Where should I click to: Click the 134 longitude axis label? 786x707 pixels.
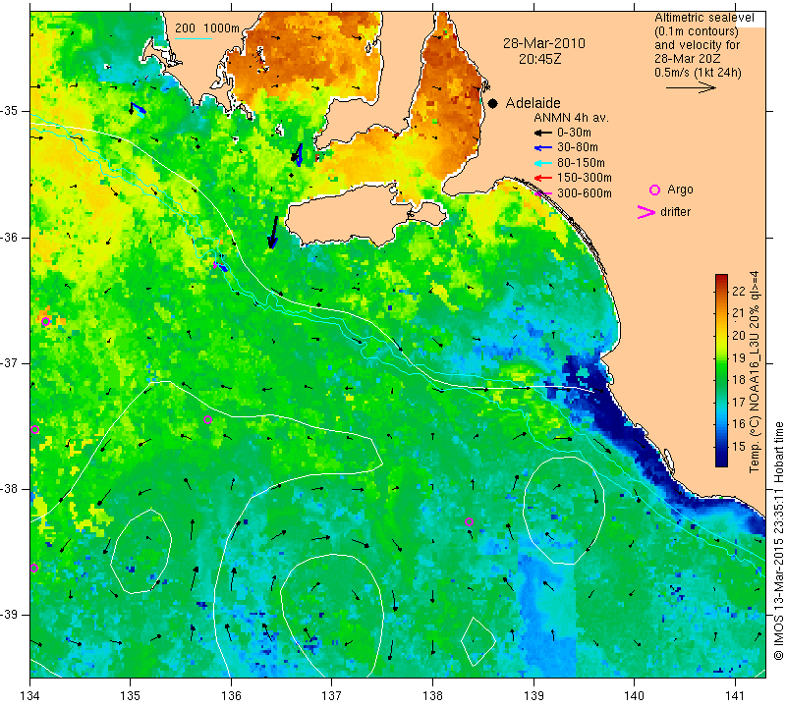(29, 695)
